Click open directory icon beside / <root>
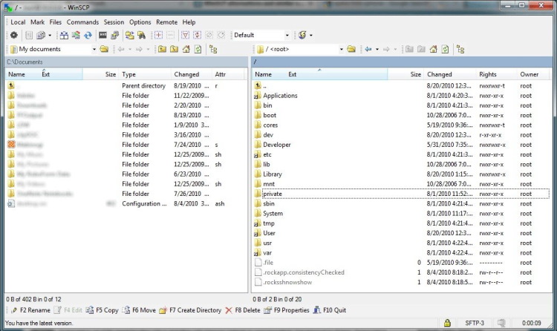The height and width of the screenshot is (331, 557). pyautogui.click(x=351, y=49)
